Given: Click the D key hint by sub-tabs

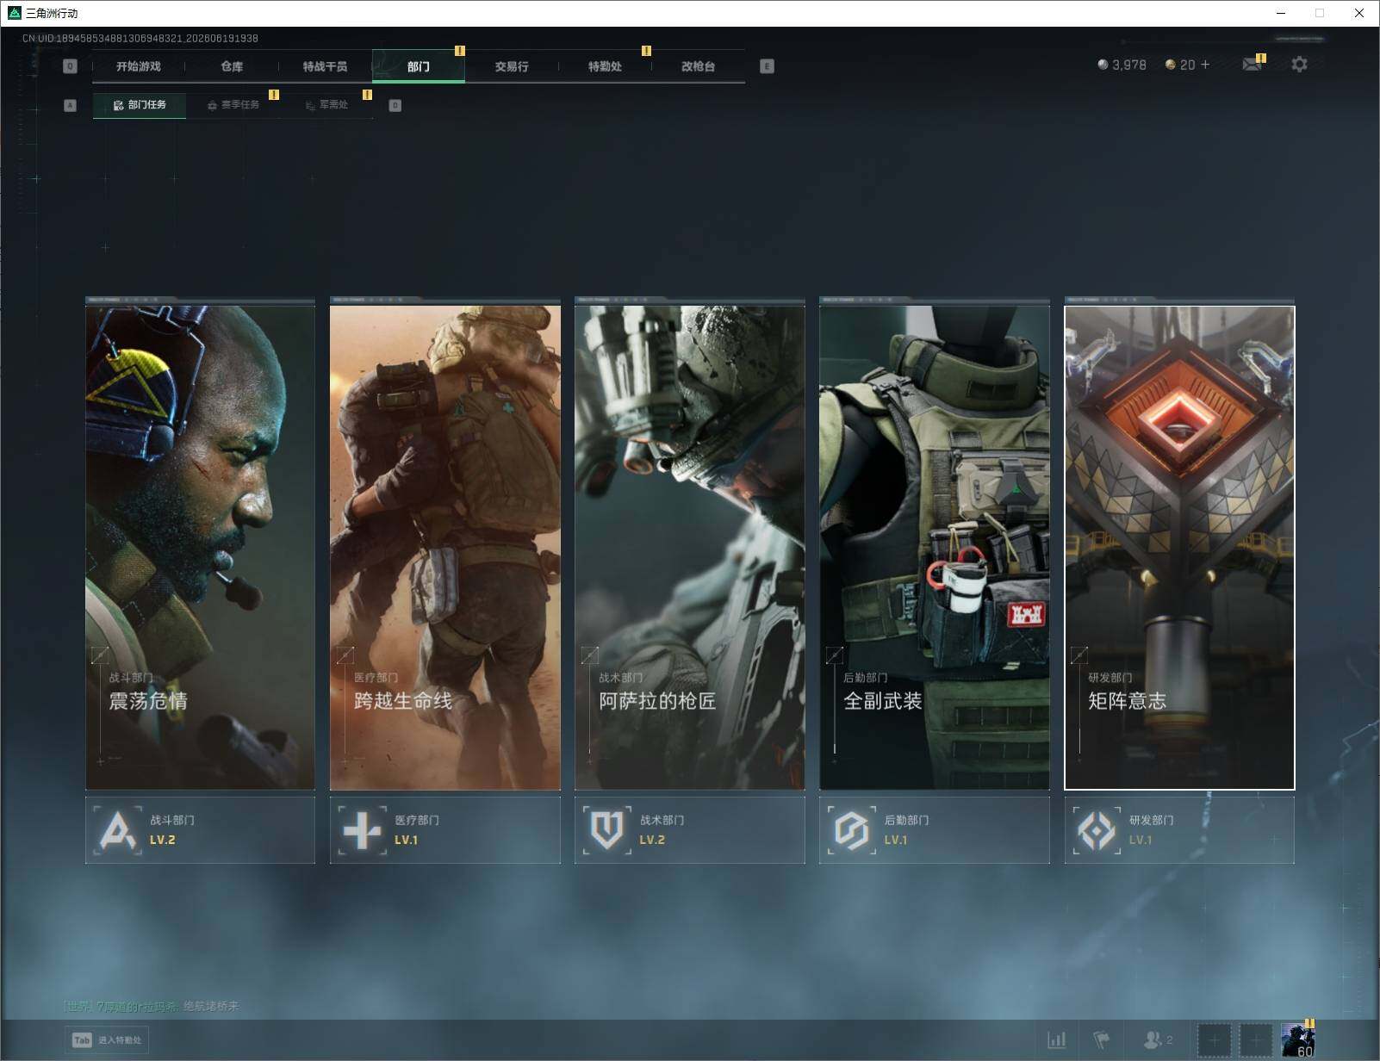Looking at the screenshot, I should 395,105.
